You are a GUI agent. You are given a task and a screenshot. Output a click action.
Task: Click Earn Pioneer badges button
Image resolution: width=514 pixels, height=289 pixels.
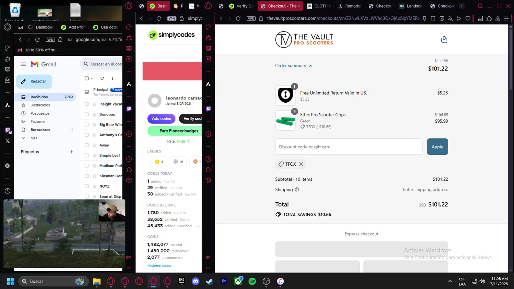[175, 131]
